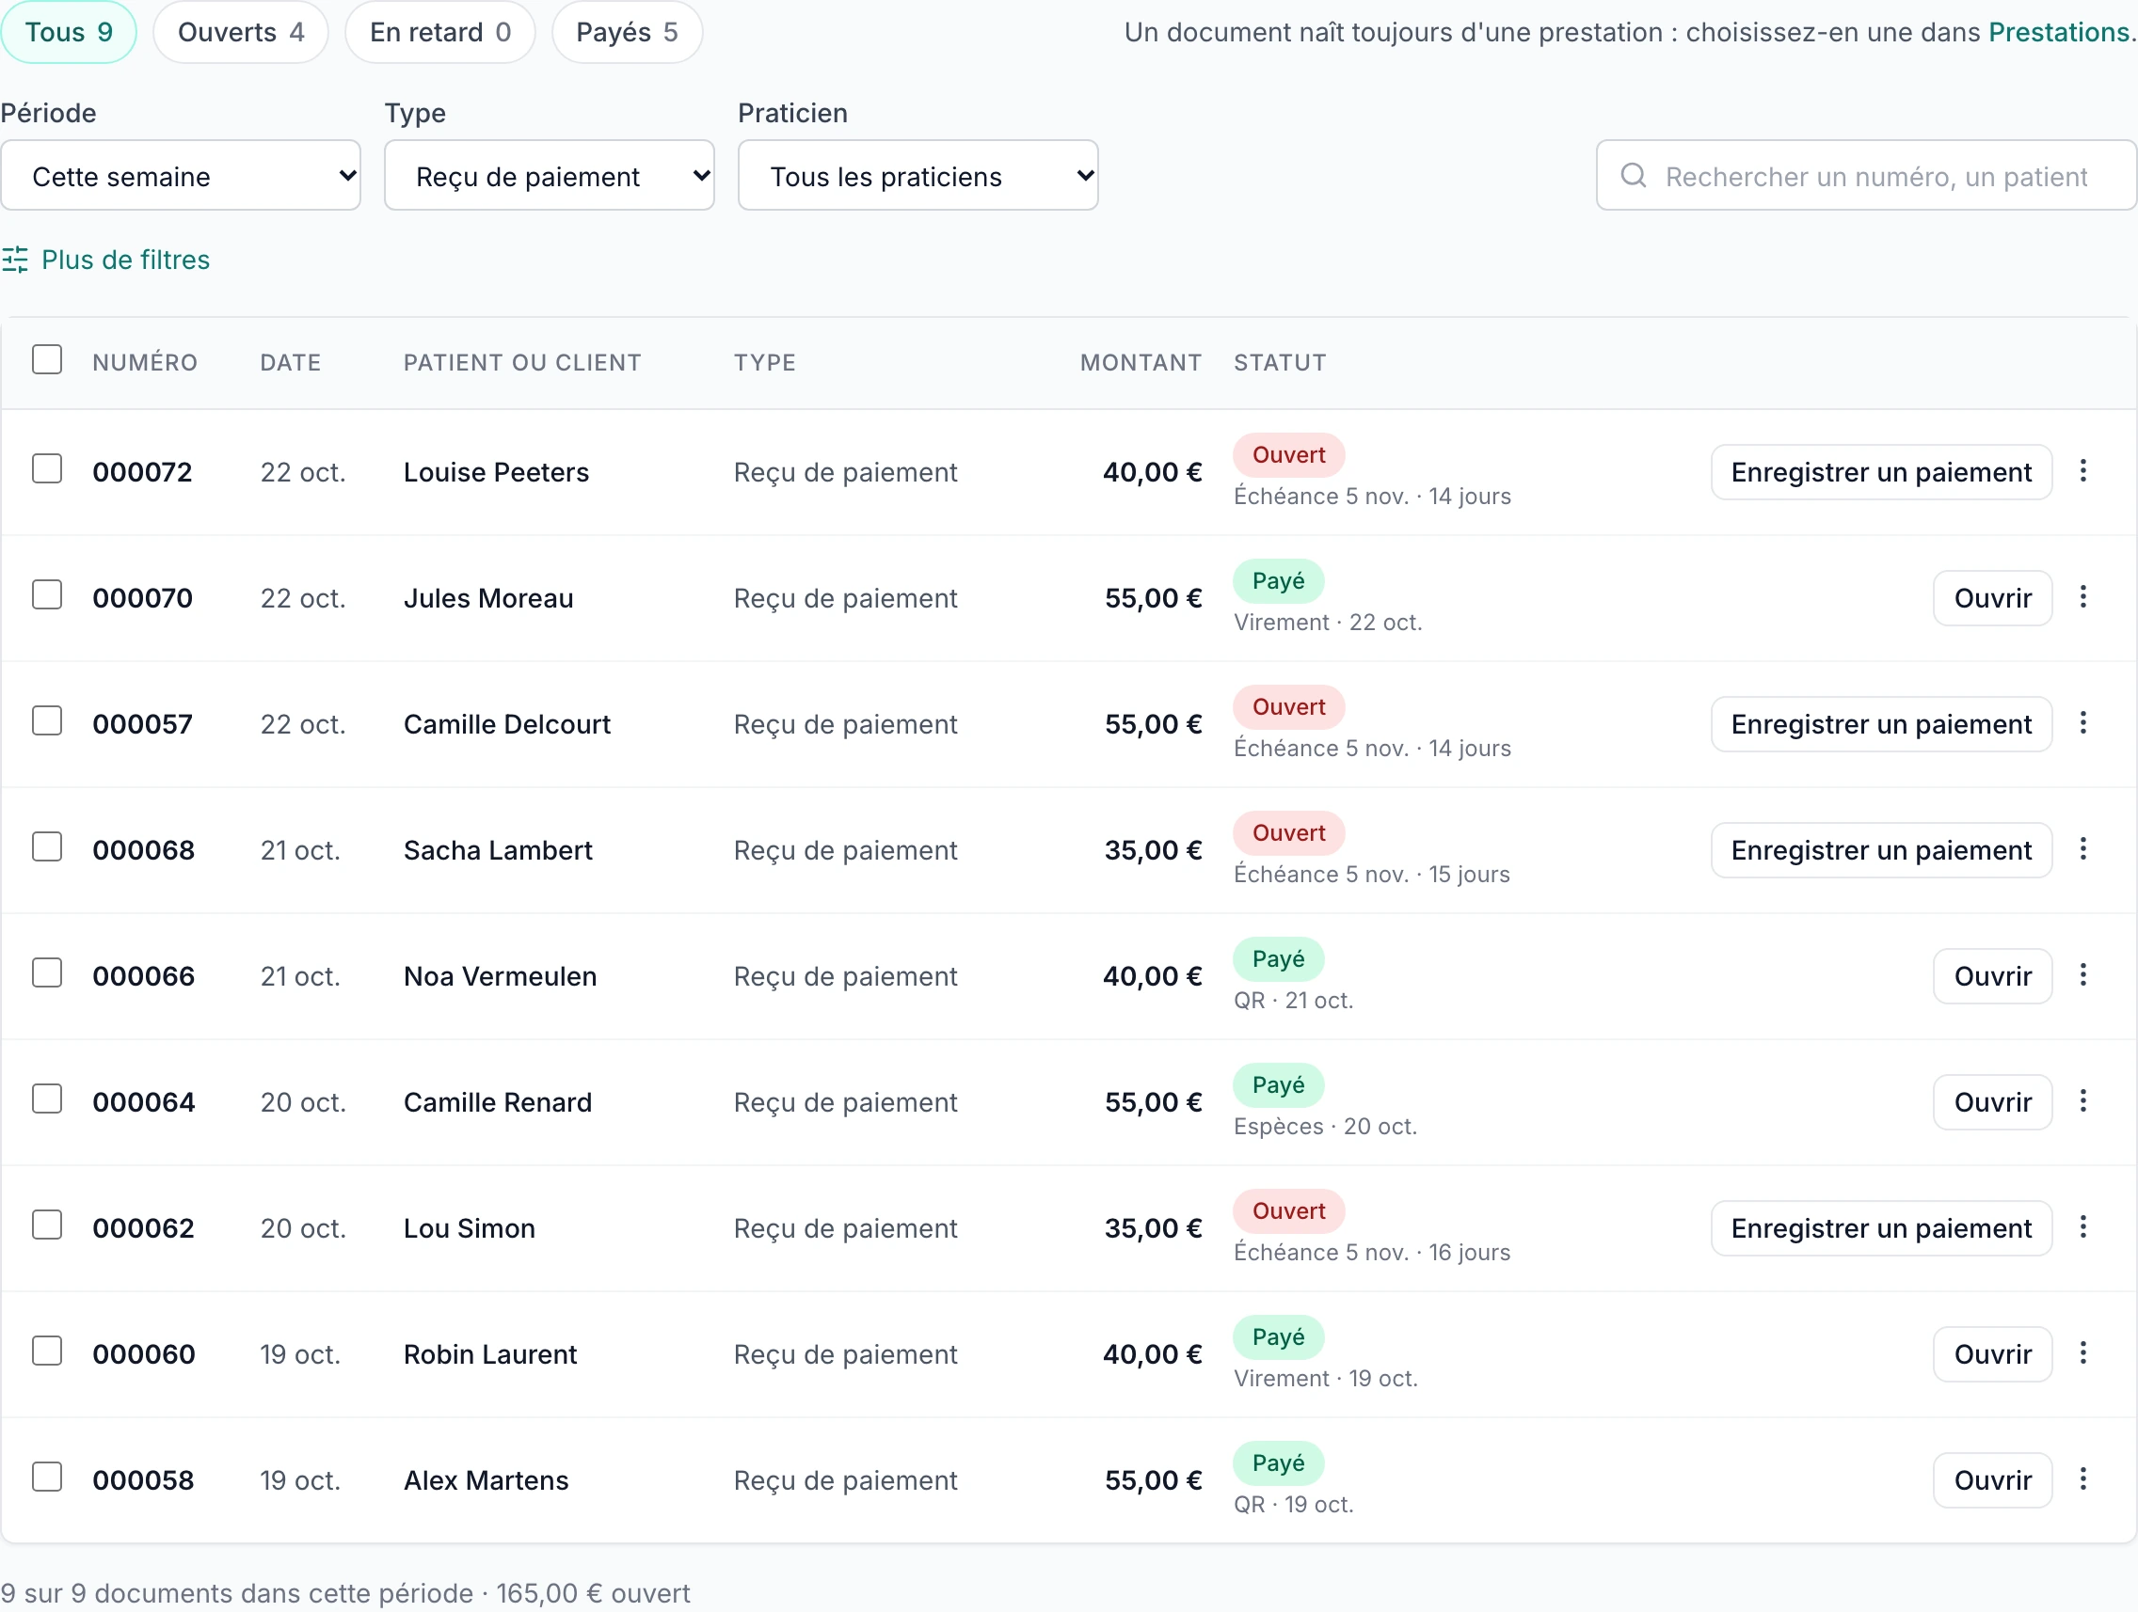Open more options for Sacha Lambert row
Screen dimensions: 2138x1612
point(2082,849)
